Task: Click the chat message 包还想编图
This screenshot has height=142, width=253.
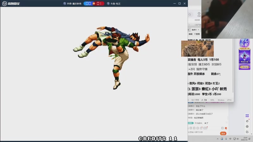Action: (199, 118)
